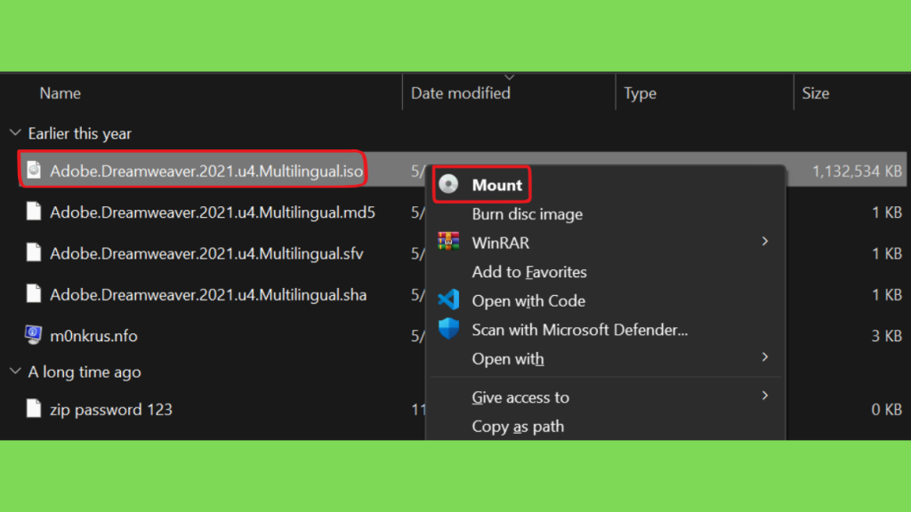Image resolution: width=911 pixels, height=512 pixels.
Task: Click the zip password 123 file icon
Action: pyautogui.click(x=34, y=409)
